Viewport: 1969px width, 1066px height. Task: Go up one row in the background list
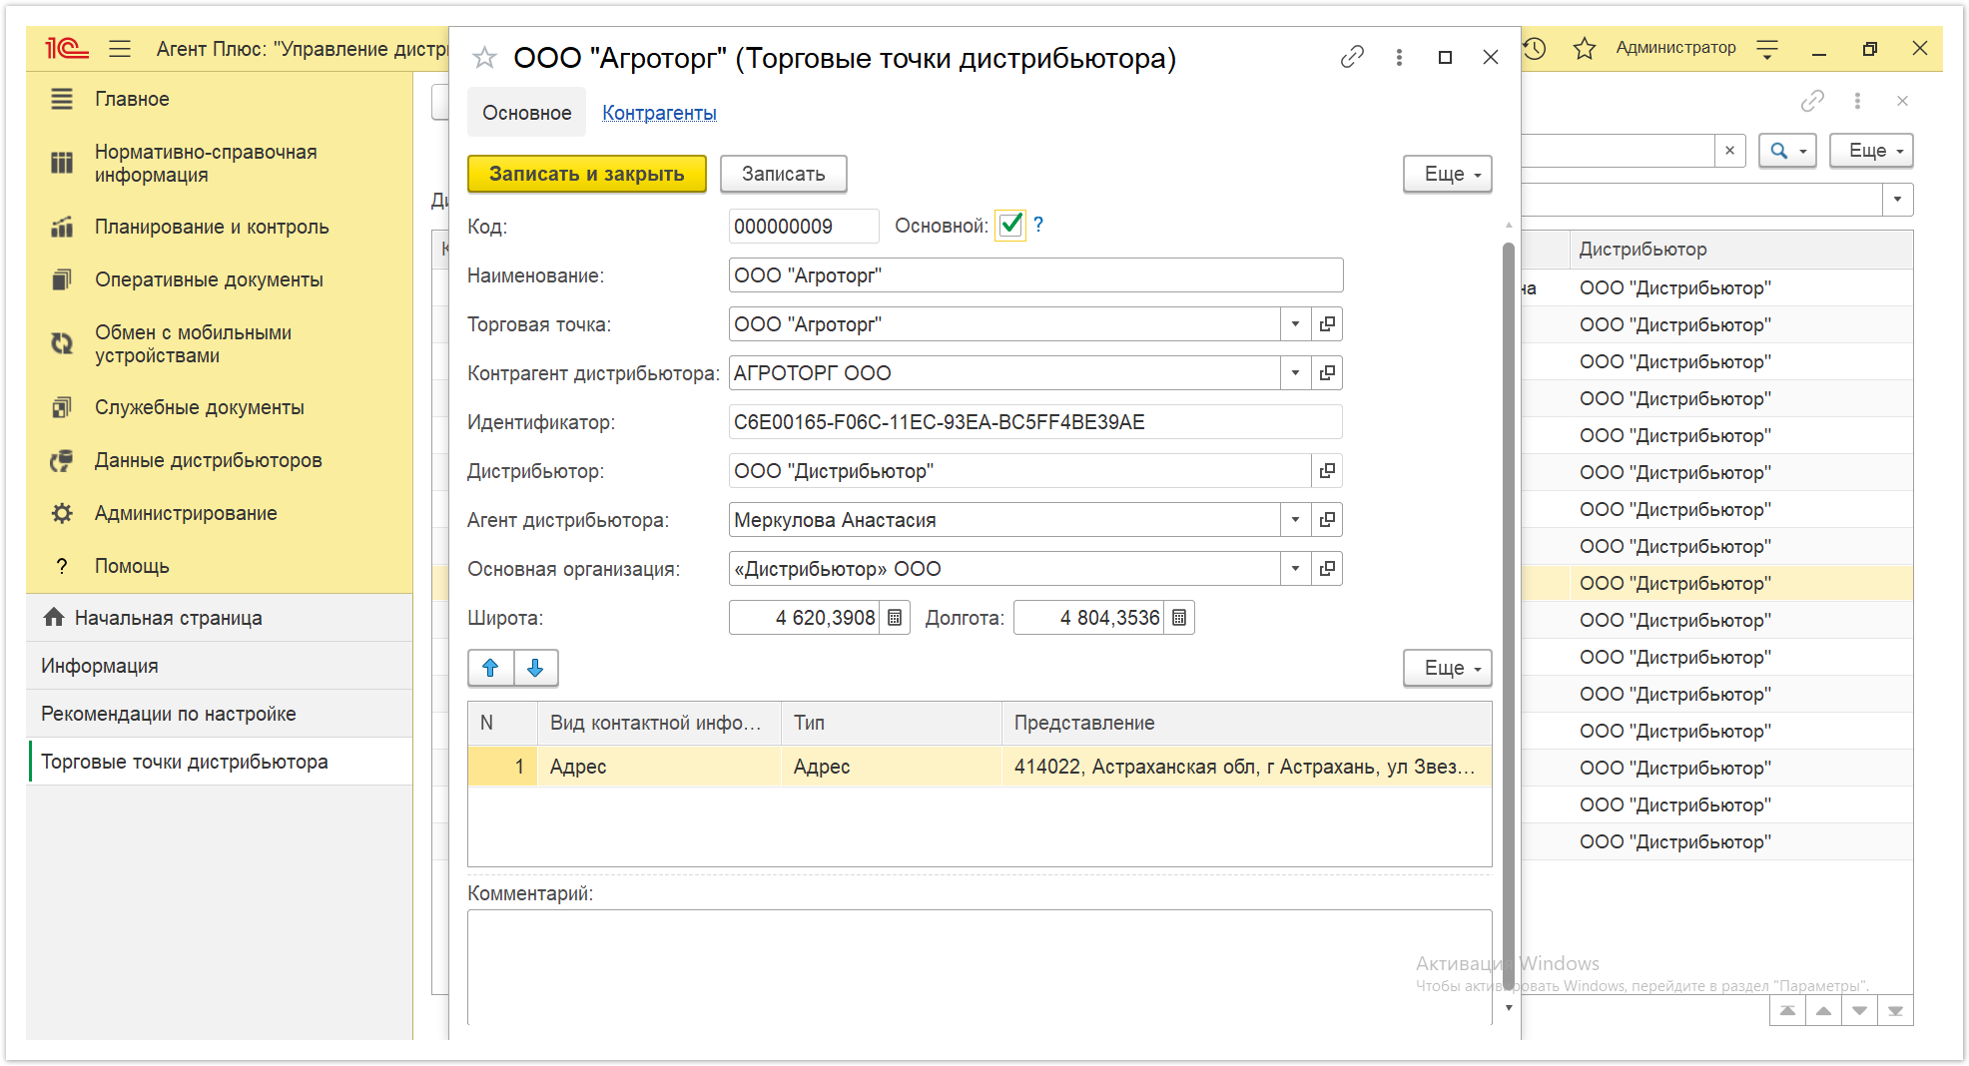(x=1823, y=1011)
